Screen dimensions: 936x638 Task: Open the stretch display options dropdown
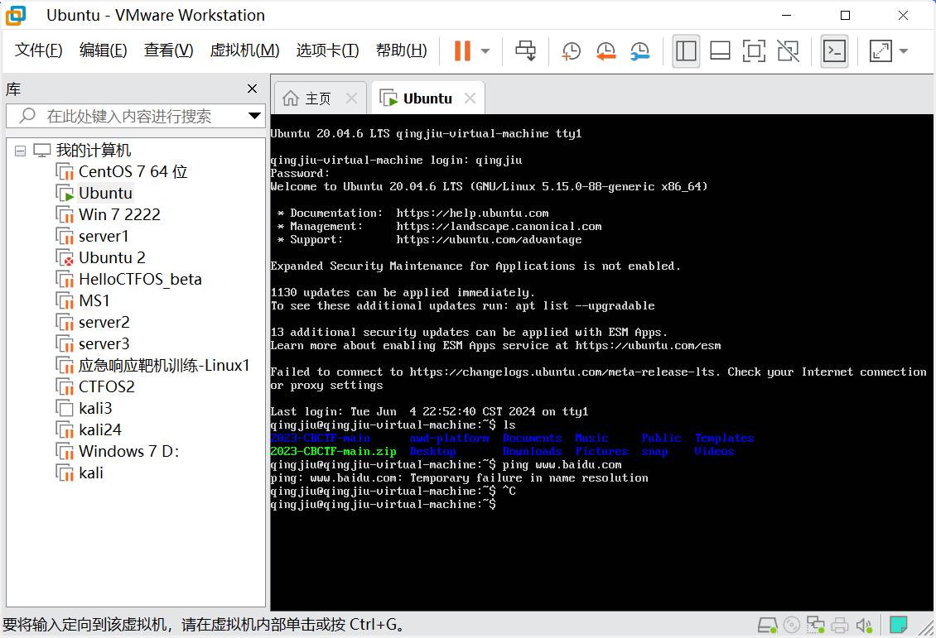tap(904, 51)
